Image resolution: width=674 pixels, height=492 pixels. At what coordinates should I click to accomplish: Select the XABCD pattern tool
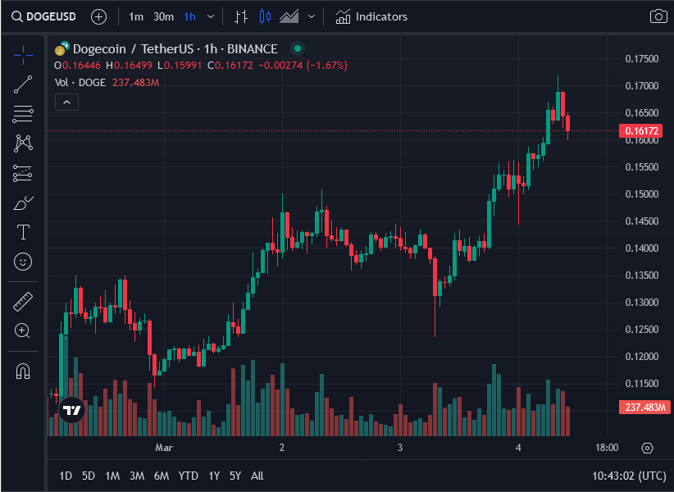point(23,143)
